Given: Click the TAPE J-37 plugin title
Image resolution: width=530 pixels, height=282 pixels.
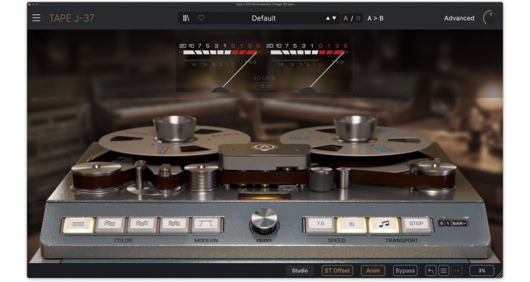Looking at the screenshot, I should [x=72, y=18].
